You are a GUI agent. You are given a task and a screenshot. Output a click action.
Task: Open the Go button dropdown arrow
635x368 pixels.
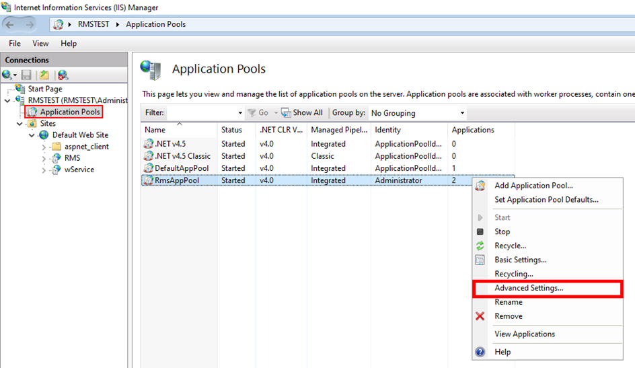276,113
